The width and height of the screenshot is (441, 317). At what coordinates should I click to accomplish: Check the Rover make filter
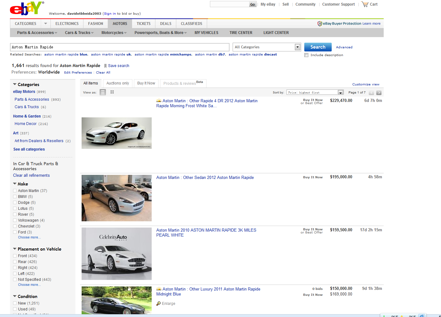click(15, 214)
